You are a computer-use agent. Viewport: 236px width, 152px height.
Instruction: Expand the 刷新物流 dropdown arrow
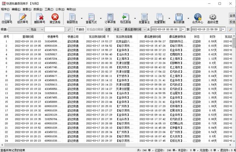tap(82, 18)
